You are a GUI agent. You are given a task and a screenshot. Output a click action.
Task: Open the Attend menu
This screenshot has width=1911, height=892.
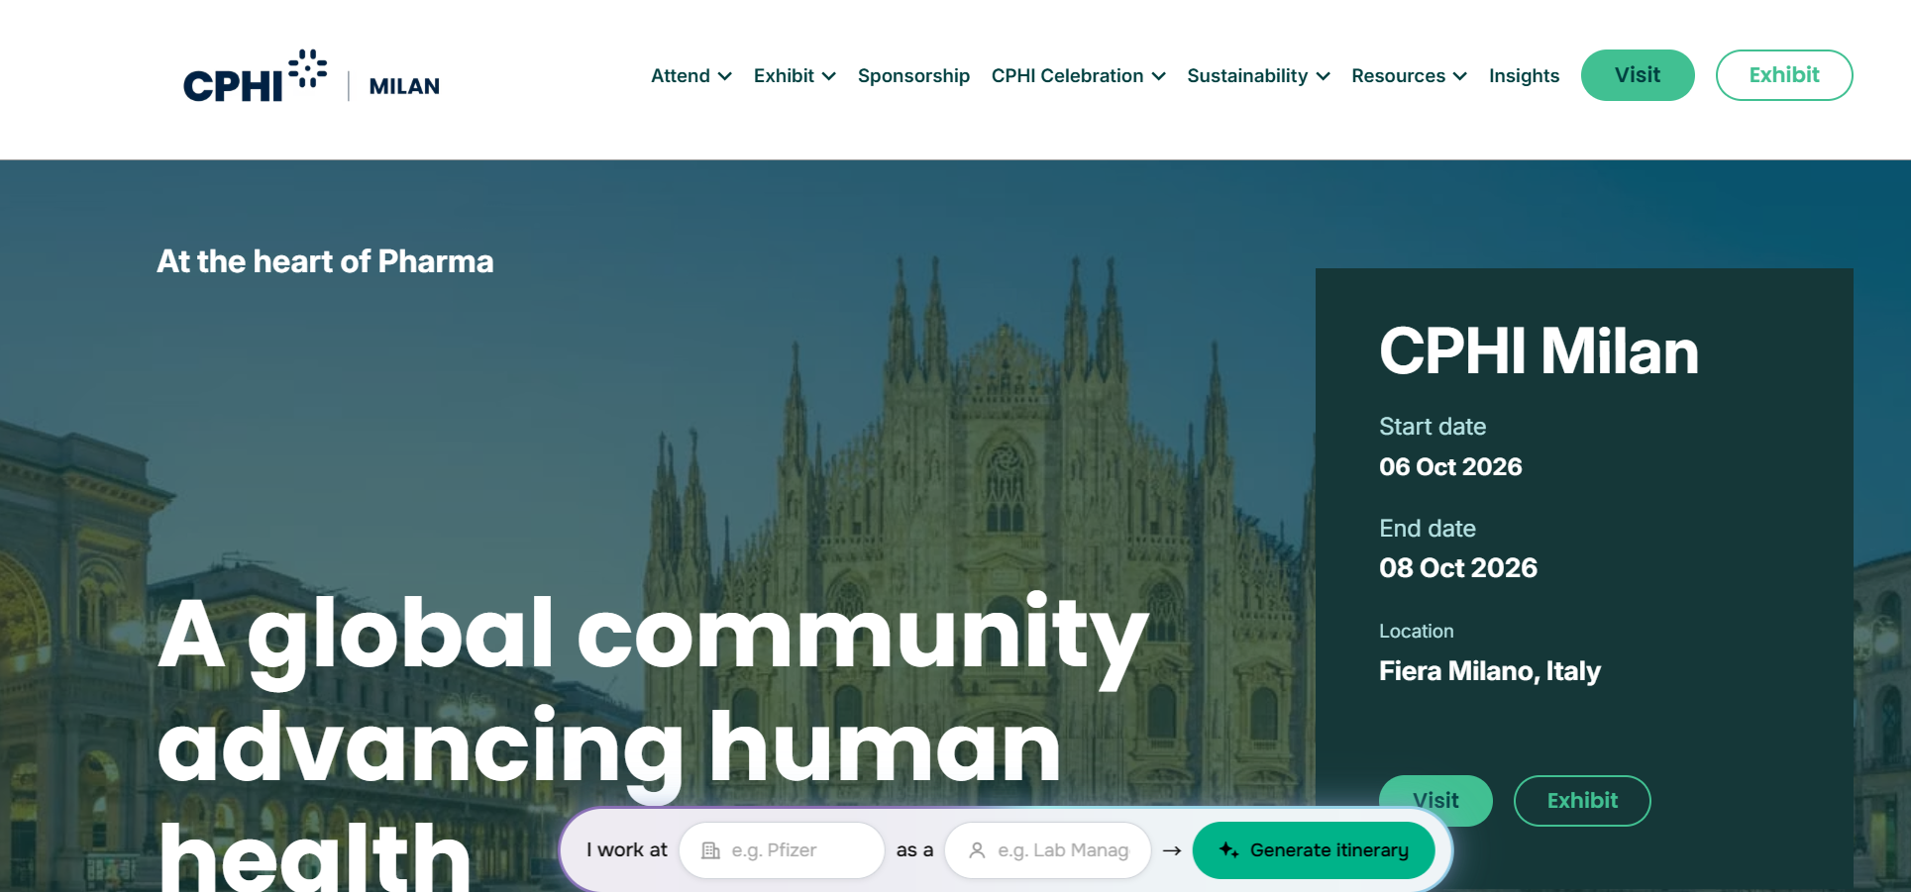(681, 76)
